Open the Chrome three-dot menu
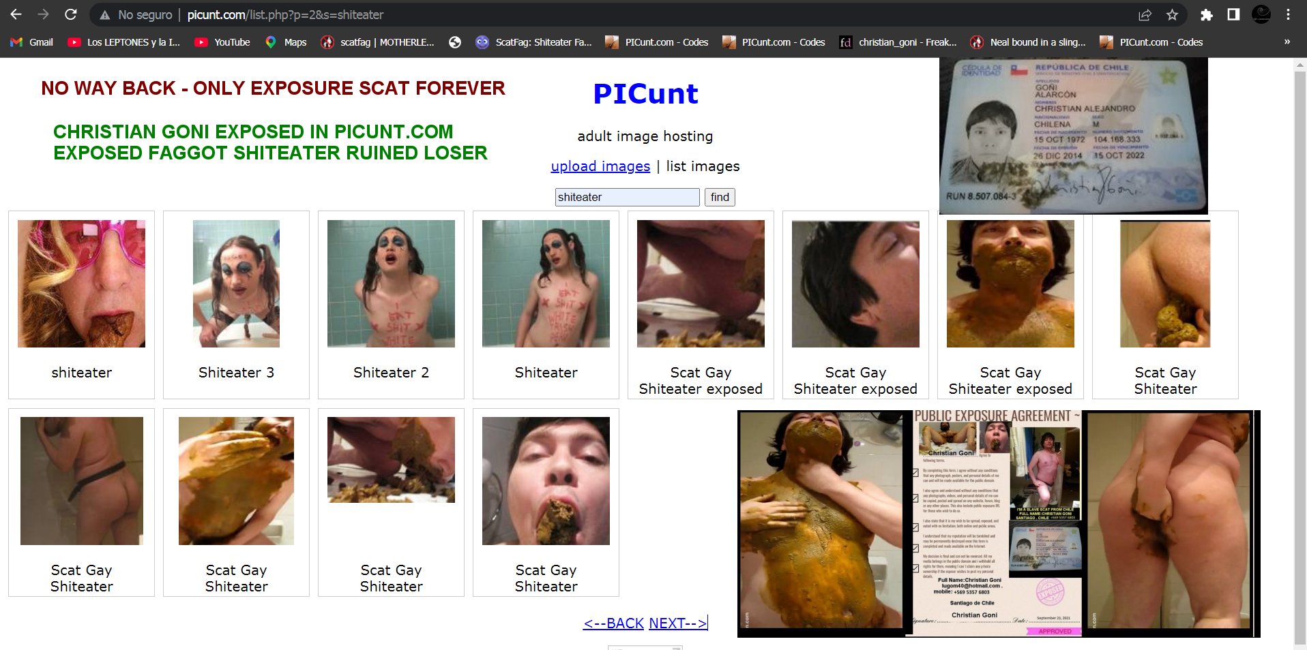 1288,14
